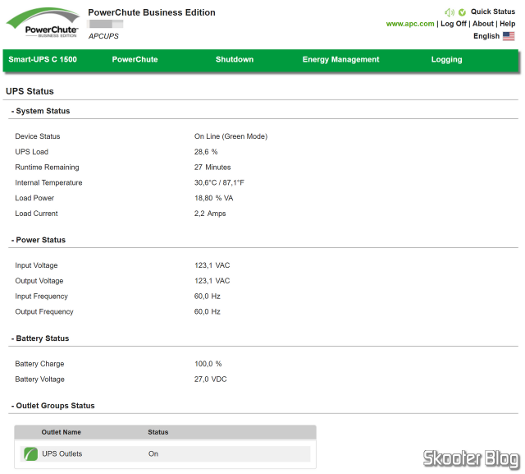Open the About page link
Viewport: 525px width, 474px height.
click(483, 24)
